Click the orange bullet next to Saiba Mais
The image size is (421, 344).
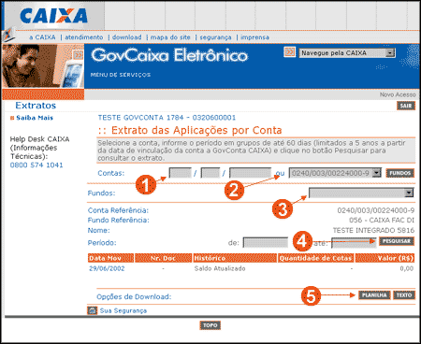[12, 118]
